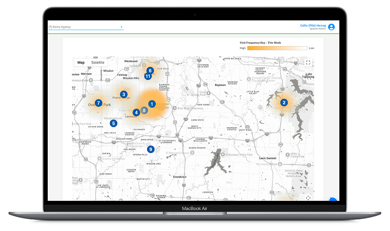Toggle fullscreen map view
Image resolution: width=390 pixels, height=231 pixels.
(308, 63)
